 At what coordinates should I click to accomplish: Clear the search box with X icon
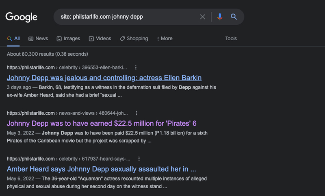pyautogui.click(x=203, y=17)
